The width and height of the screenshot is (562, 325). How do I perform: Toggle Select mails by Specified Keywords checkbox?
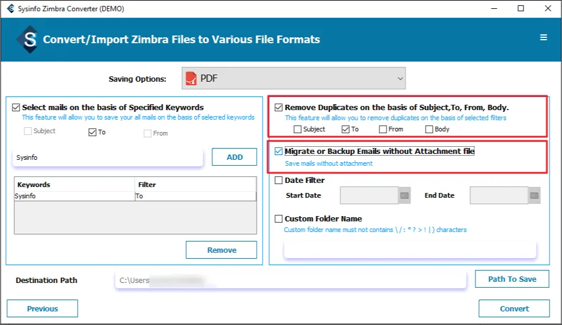(16, 108)
